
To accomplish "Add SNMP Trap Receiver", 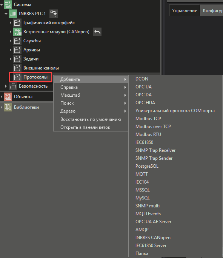I will pyautogui.click(x=175, y=150).
